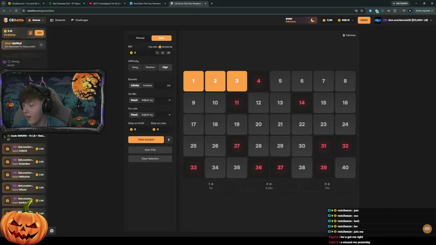
Task: Switch to the Rust Keno browser tab
Action: [147, 4]
